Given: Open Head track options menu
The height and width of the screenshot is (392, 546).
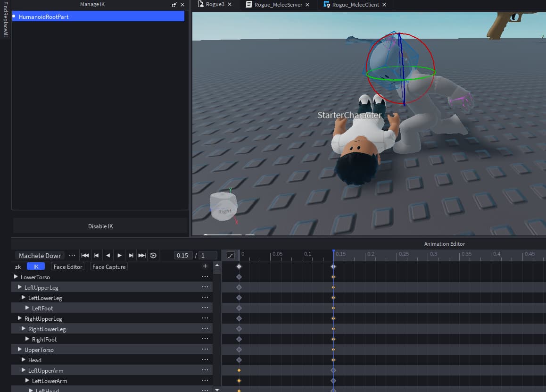Looking at the screenshot, I should (x=205, y=359).
